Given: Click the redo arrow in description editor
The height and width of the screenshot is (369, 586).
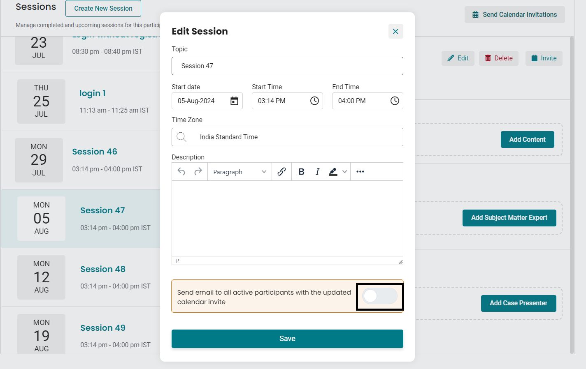Looking at the screenshot, I should click(x=198, y=172).
